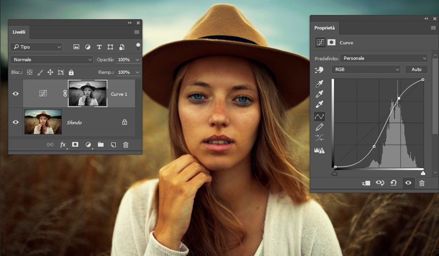This screenshot has width=439, height=256.
Task: Select draw curve pencil tool
Action: click(x=319, y=128)
